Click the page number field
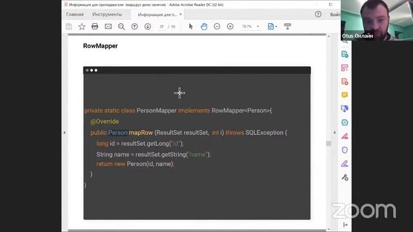 tap(161, 26)
